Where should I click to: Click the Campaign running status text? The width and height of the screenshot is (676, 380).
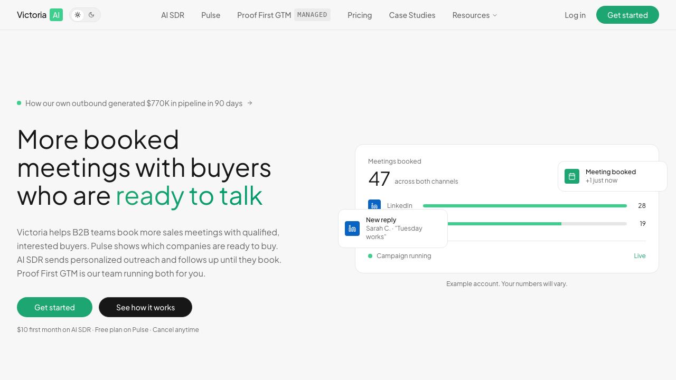pyautogui.click(x=404, y=256)
